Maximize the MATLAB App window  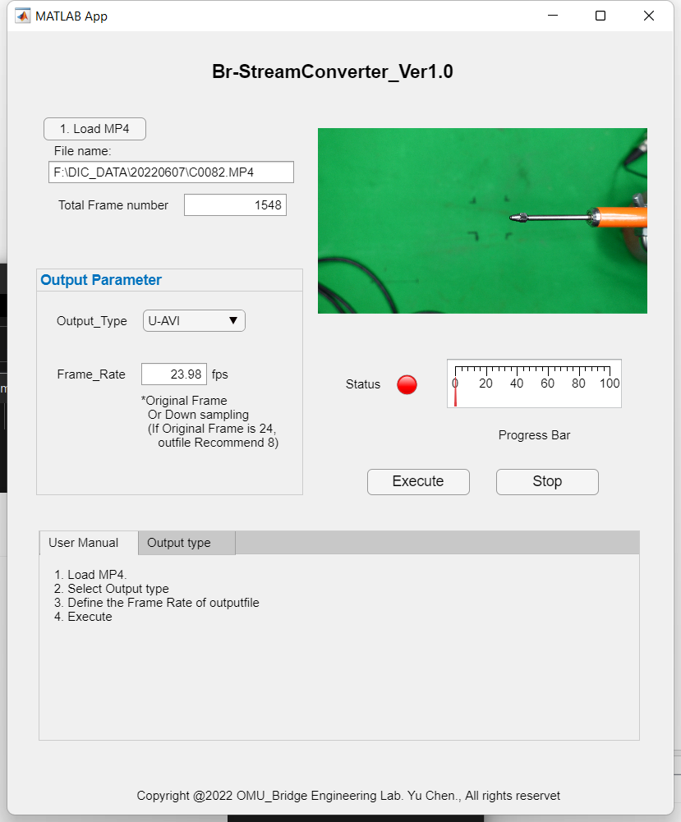click(x=600, y=16)
